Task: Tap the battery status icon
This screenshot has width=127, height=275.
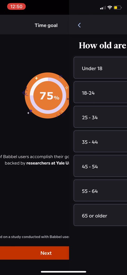Action: tap(118, 7)
